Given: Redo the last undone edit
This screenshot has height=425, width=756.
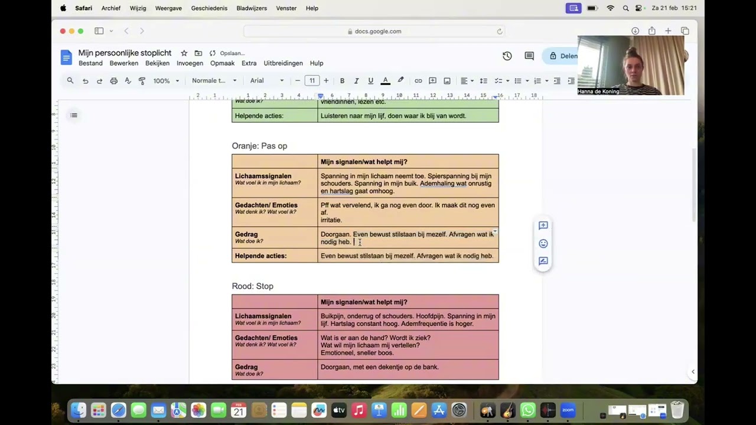Looking at the screenshot, I should click(x=99, y=81).
